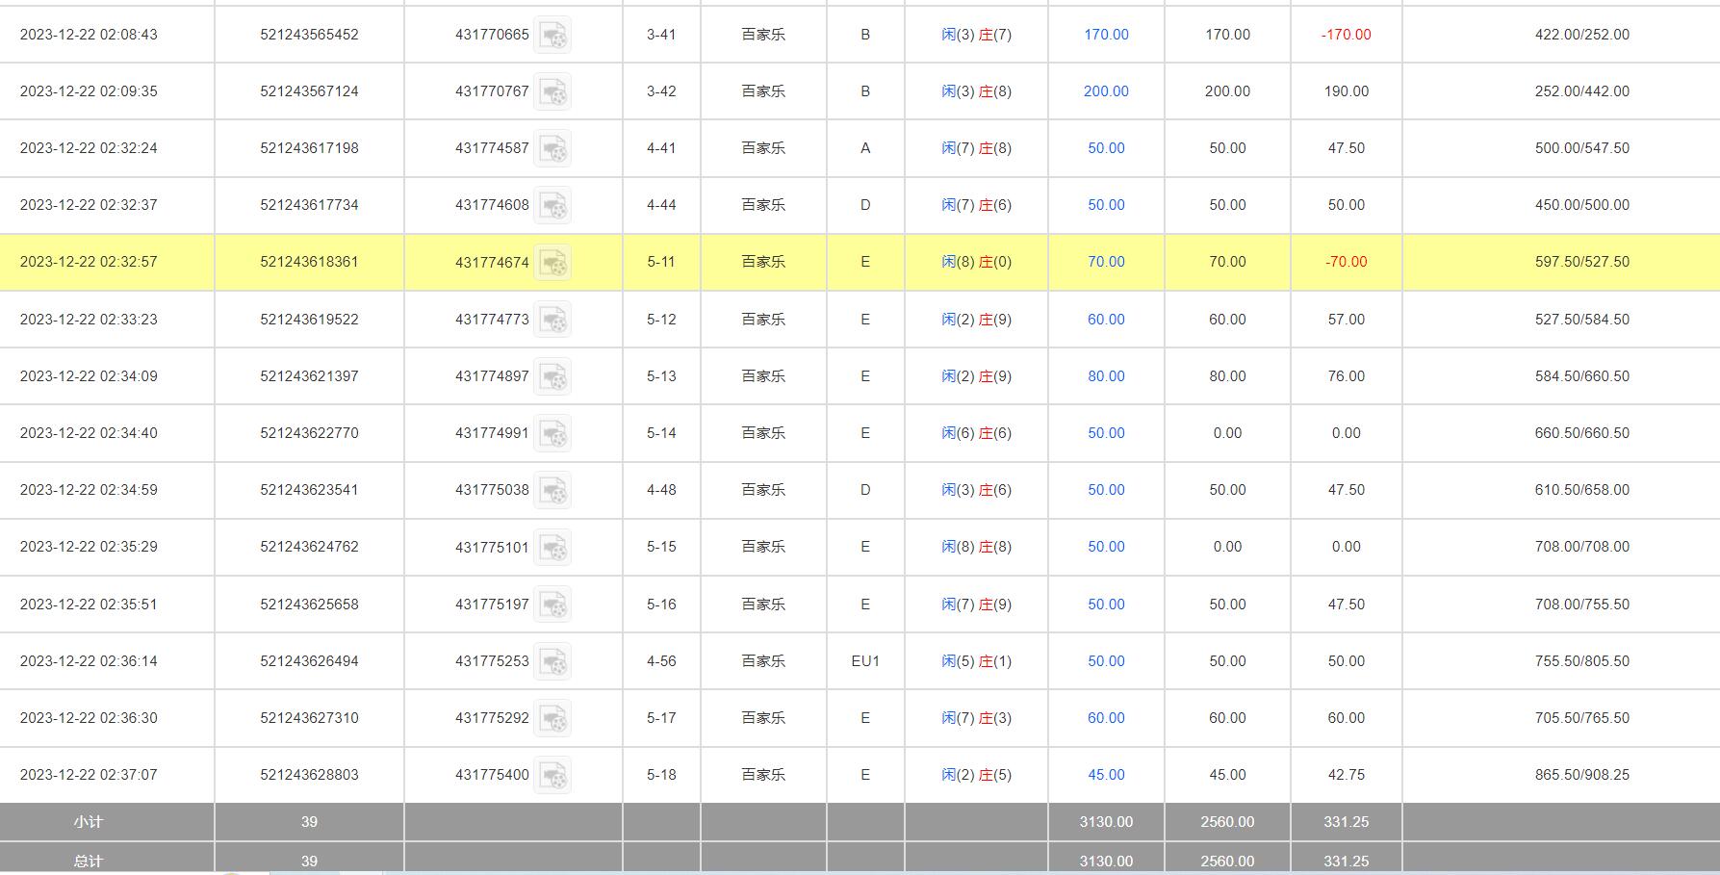Click round number 5-11
The height and width of the screenshot is (875, 1720).
point(661,262)
